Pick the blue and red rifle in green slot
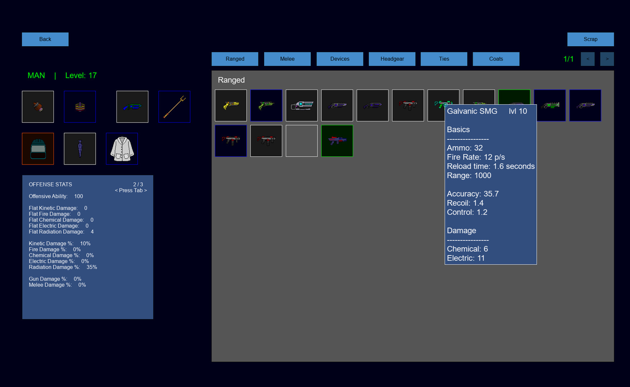 click(x=337, y=141)
